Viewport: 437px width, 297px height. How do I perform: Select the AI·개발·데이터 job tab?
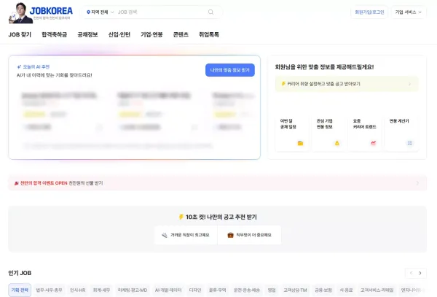coord(168,290)
